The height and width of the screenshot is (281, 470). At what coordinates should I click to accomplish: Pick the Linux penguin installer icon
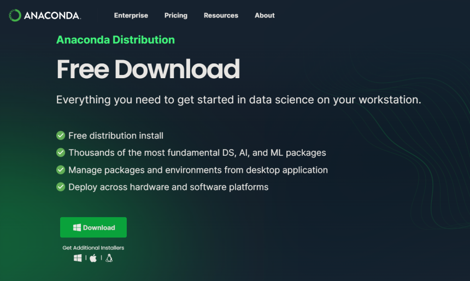109,258
